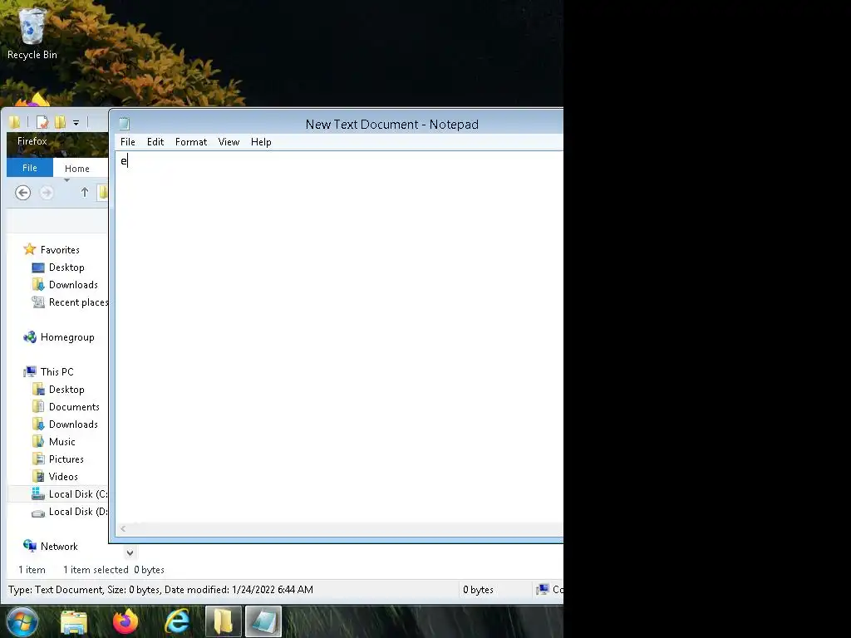Open the Recycle Bin desktop icon
This screenshot has height=638, width=851.
pos(32,33)
